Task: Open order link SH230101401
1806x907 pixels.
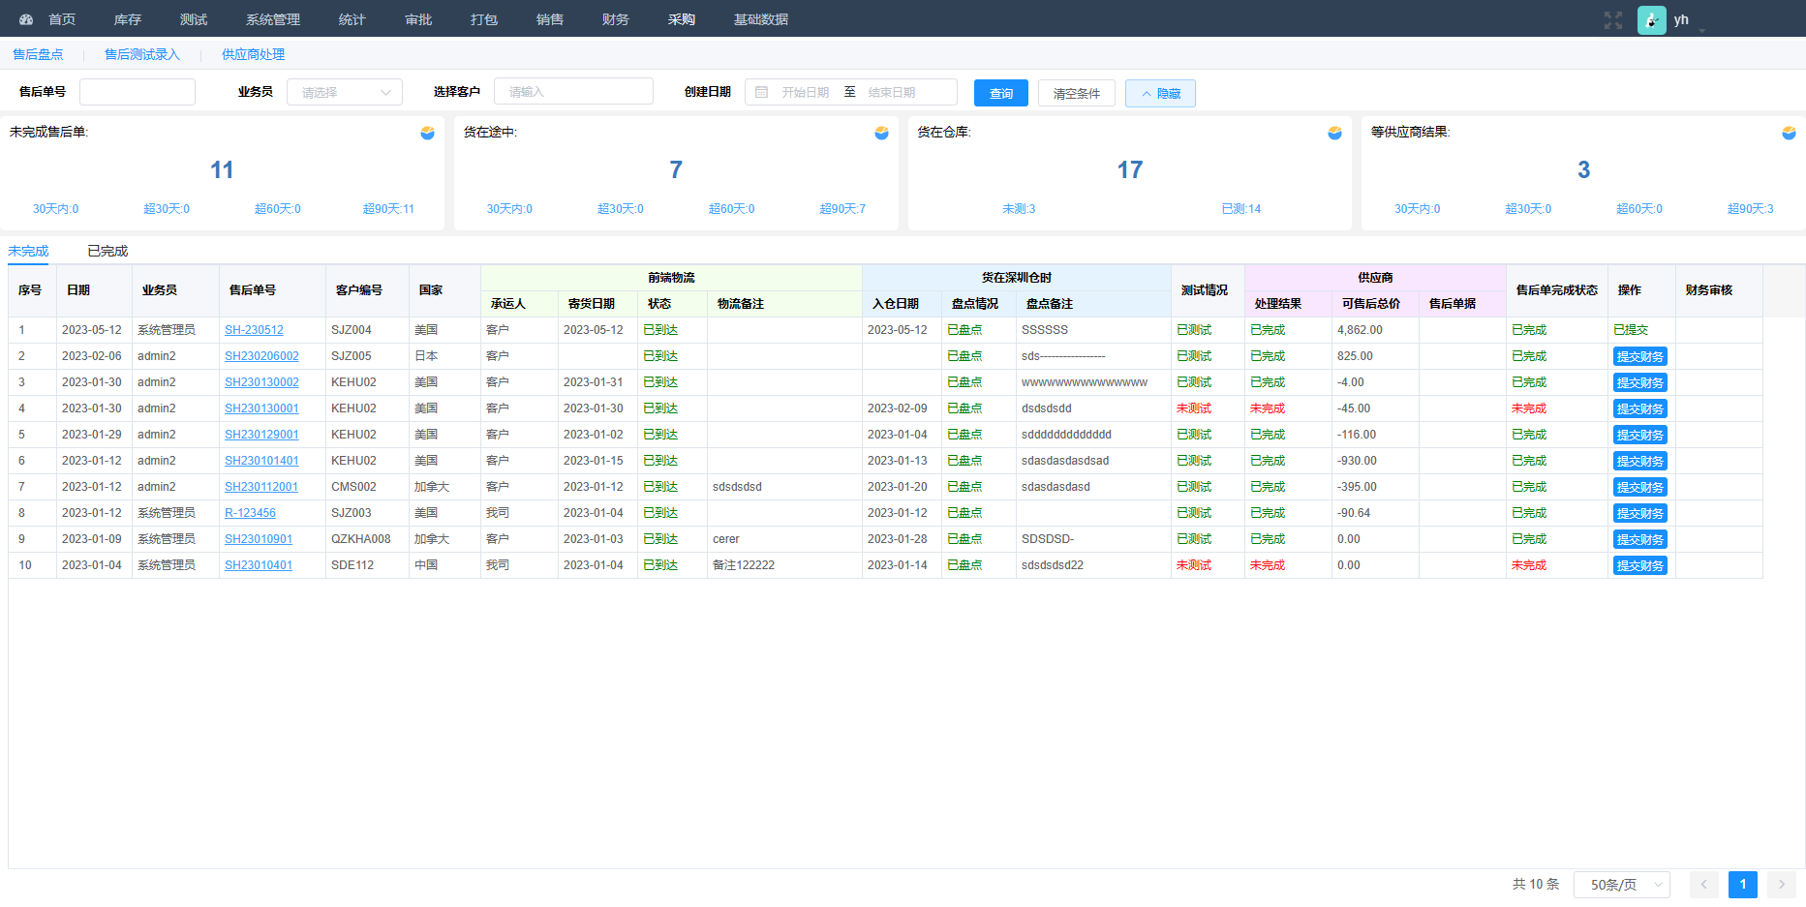Action: (261, 461)
